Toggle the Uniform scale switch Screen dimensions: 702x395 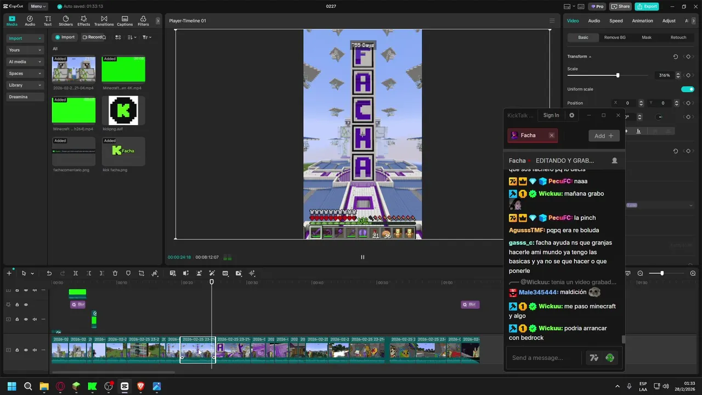[687, 89]
